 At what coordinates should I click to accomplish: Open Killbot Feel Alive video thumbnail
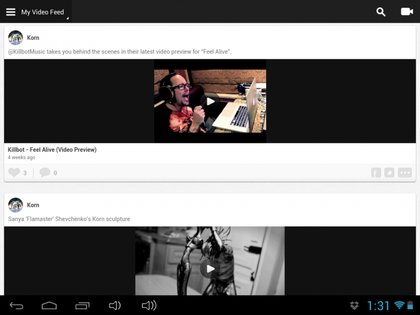(x=211, y=101)
